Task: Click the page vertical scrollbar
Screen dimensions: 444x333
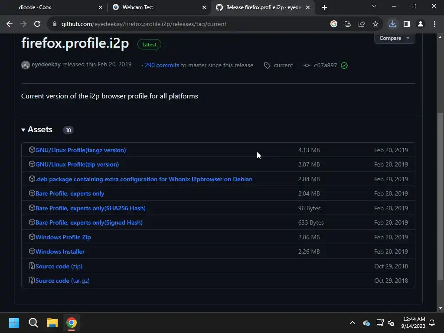Action: 440,196
